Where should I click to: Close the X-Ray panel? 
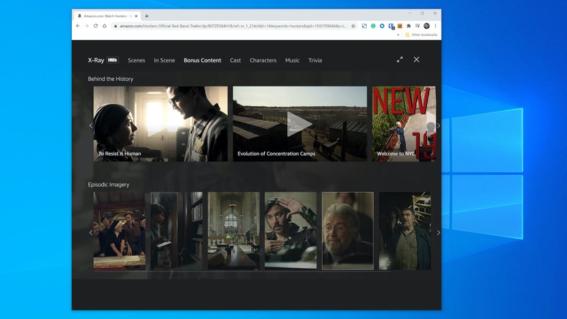[416, 59]
